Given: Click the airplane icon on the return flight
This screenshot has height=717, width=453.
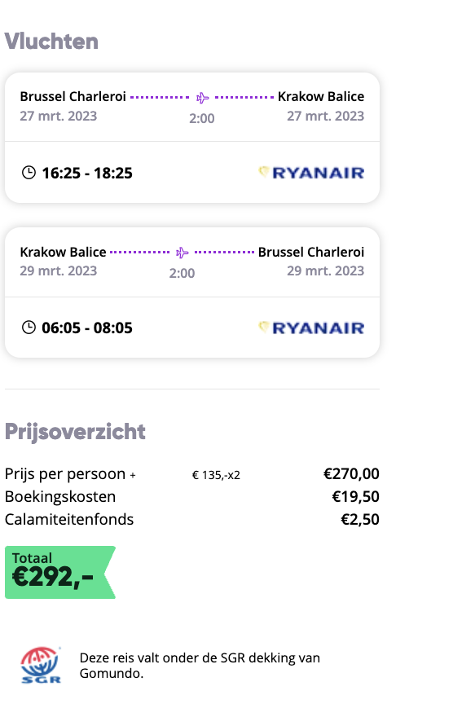Looking at the screenshot, I should [x=183, y=253].
